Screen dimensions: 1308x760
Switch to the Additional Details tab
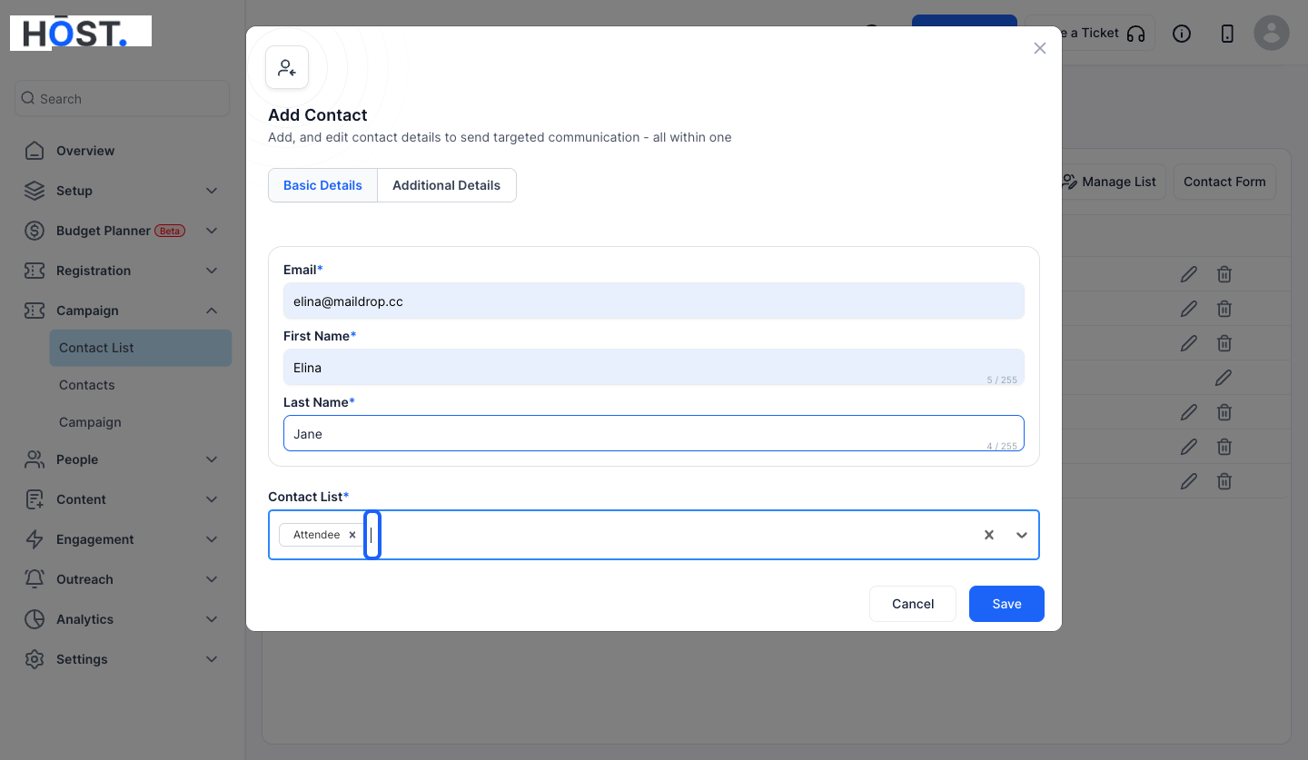coord(447,185)
